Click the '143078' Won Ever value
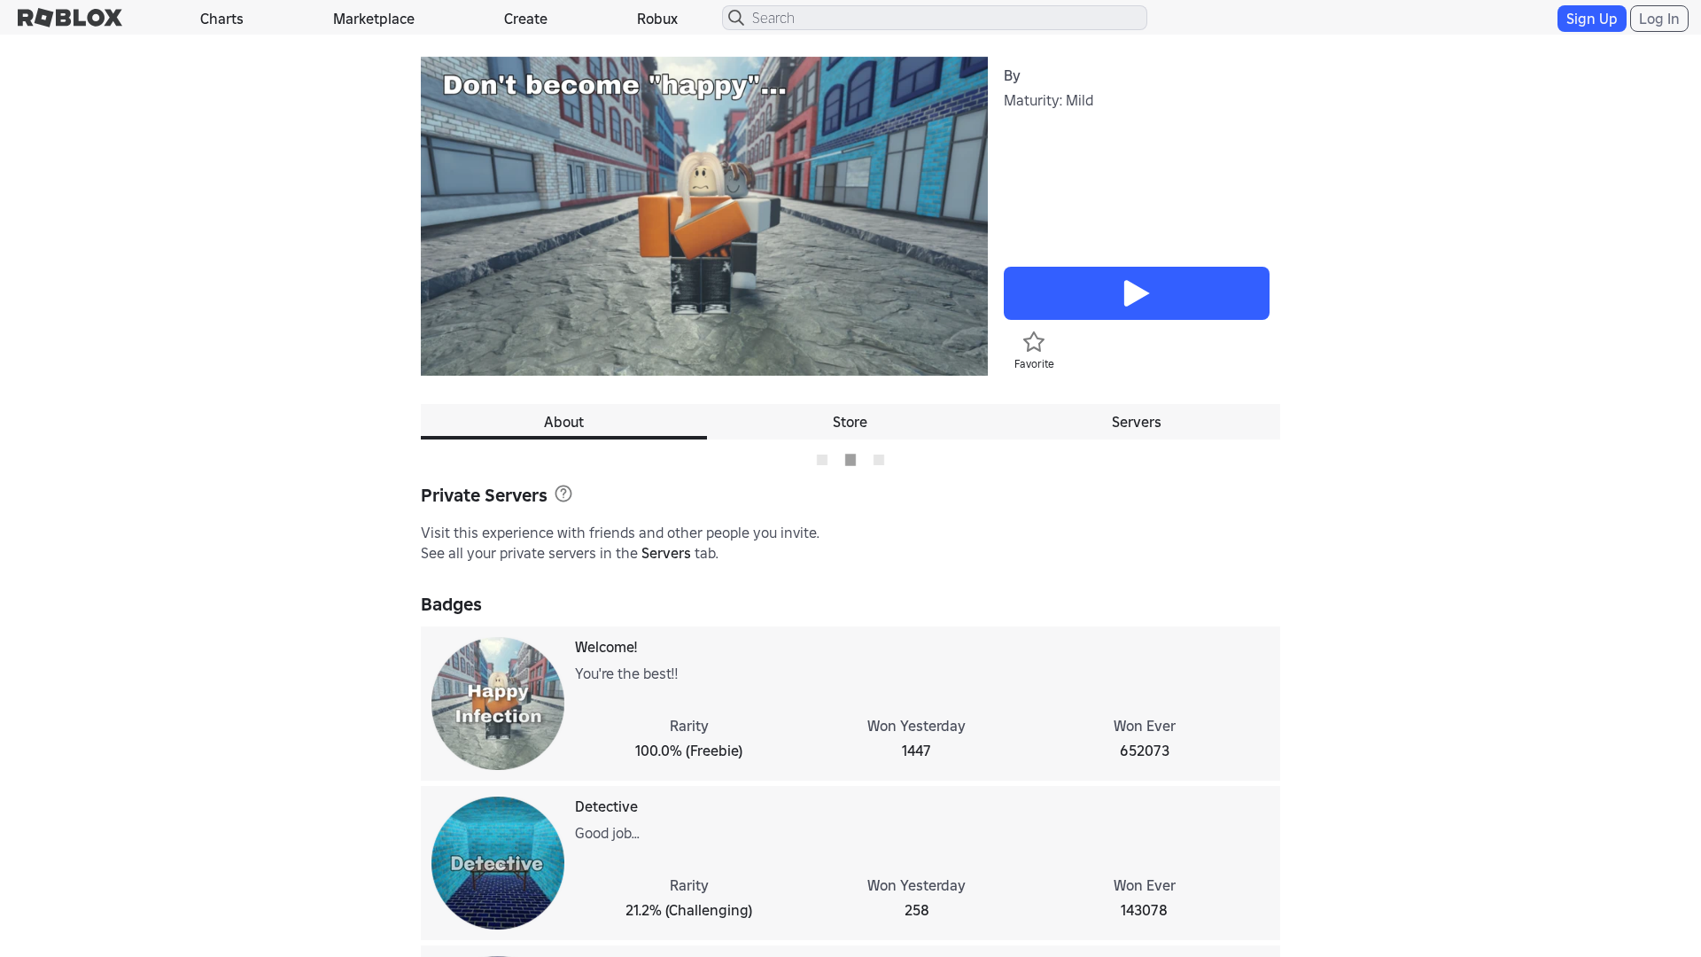The height and width of the screenshot is (957, 1701). [1144, 910]
